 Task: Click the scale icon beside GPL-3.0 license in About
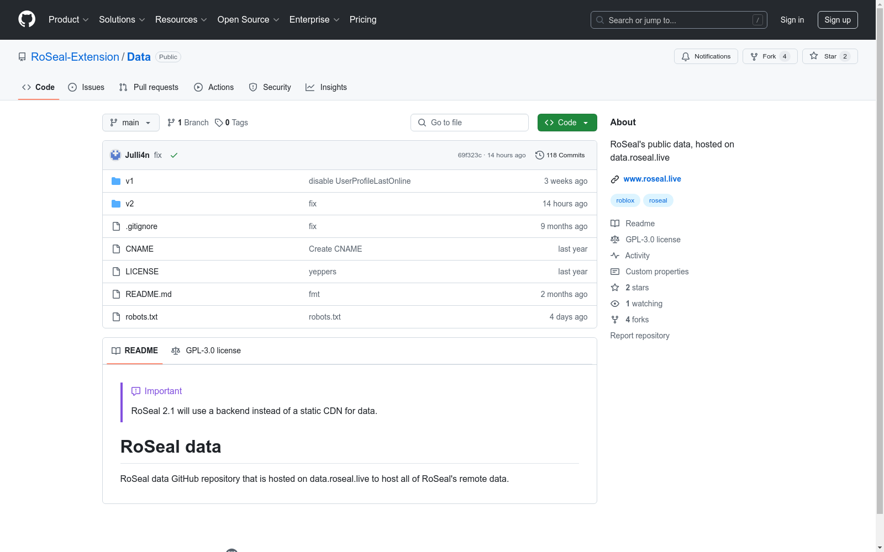point(615,240)
